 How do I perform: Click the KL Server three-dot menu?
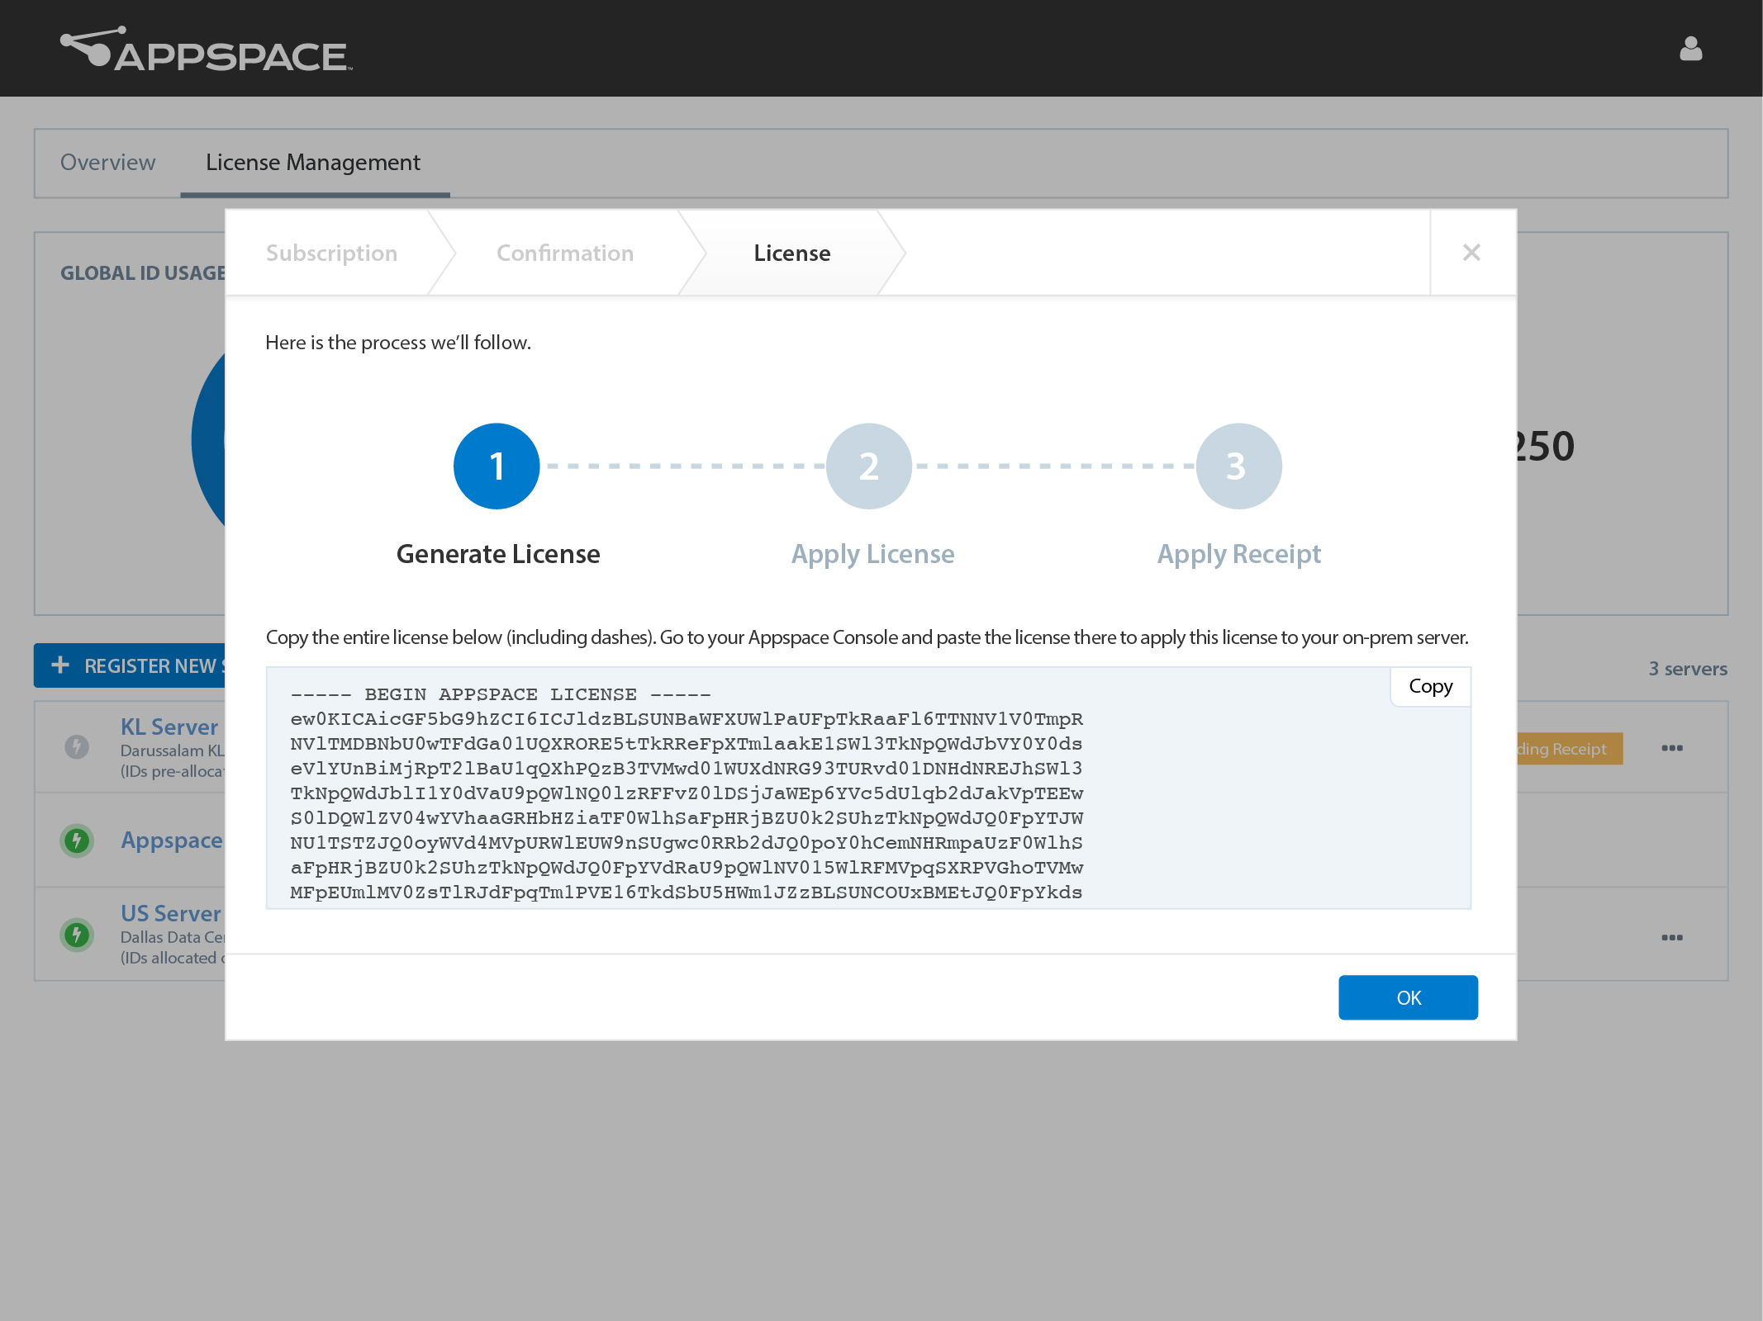click(1673, 748)
